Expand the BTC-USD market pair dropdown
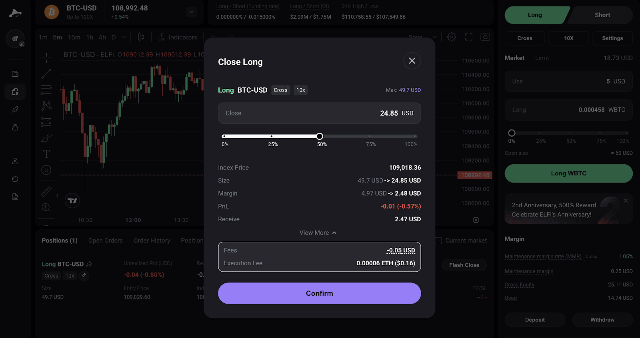Image resolution: width=640 pixels, height=338 pixels. click(x=191, y=12)
